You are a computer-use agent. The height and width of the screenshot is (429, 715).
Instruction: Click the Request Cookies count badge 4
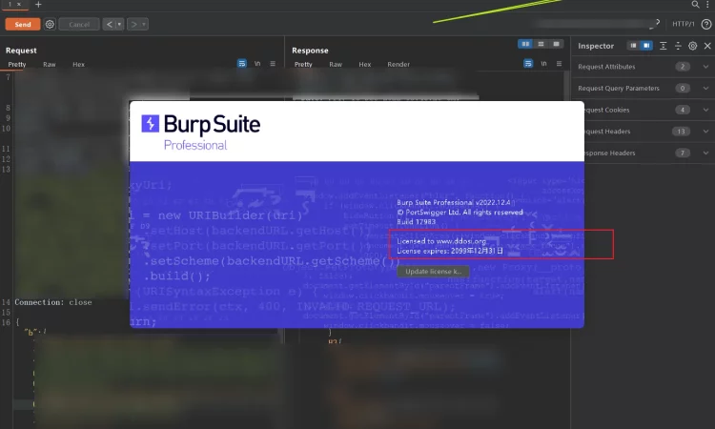point(683,110)
